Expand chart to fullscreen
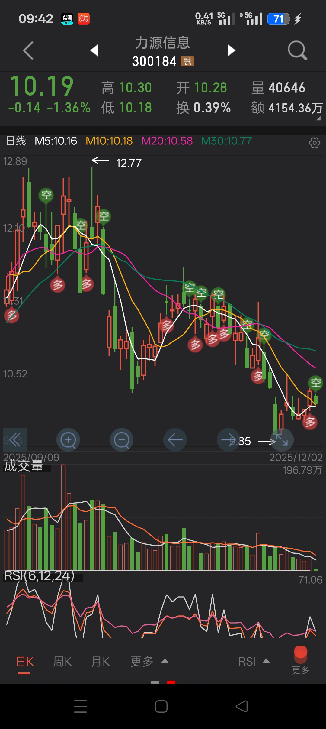This screenshot has width=326, height=729. pyautogui.click(x=282, y=440)
